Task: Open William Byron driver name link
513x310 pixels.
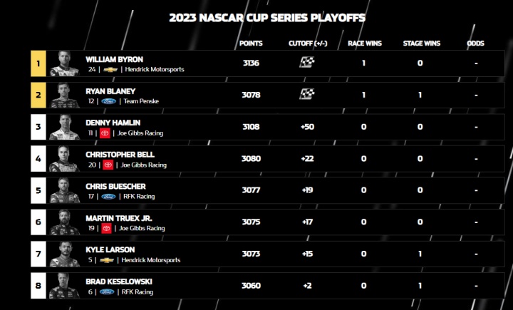Action: coord(114,59)
